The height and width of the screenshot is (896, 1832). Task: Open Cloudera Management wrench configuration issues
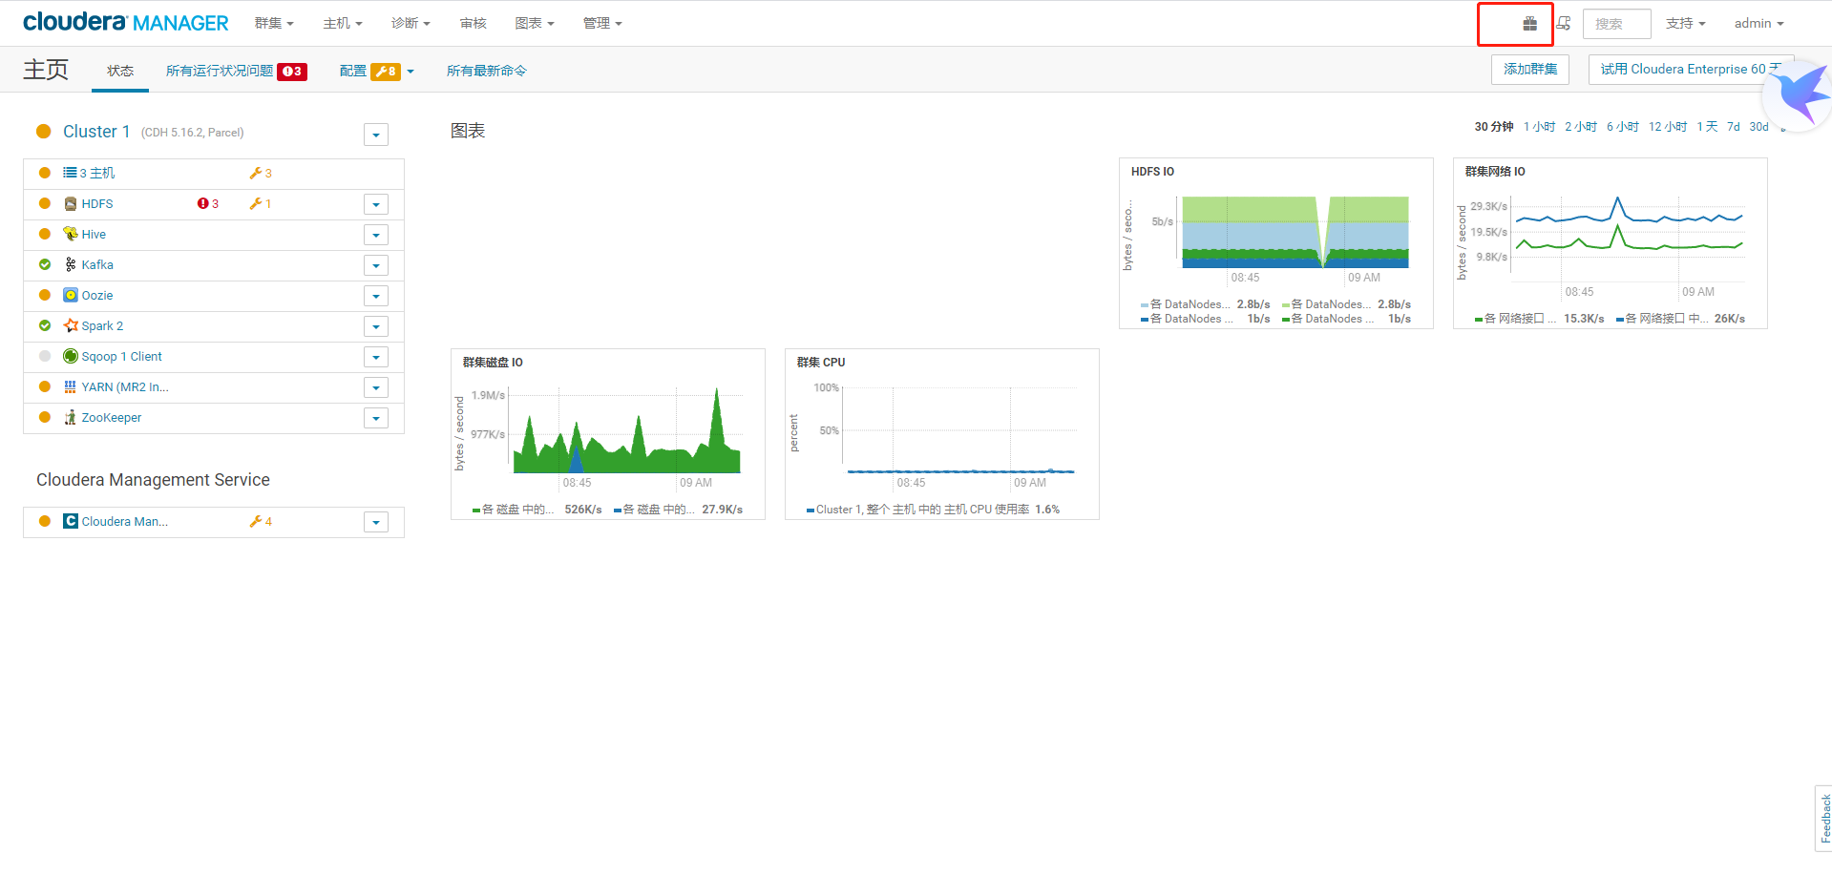pos(261,522)
